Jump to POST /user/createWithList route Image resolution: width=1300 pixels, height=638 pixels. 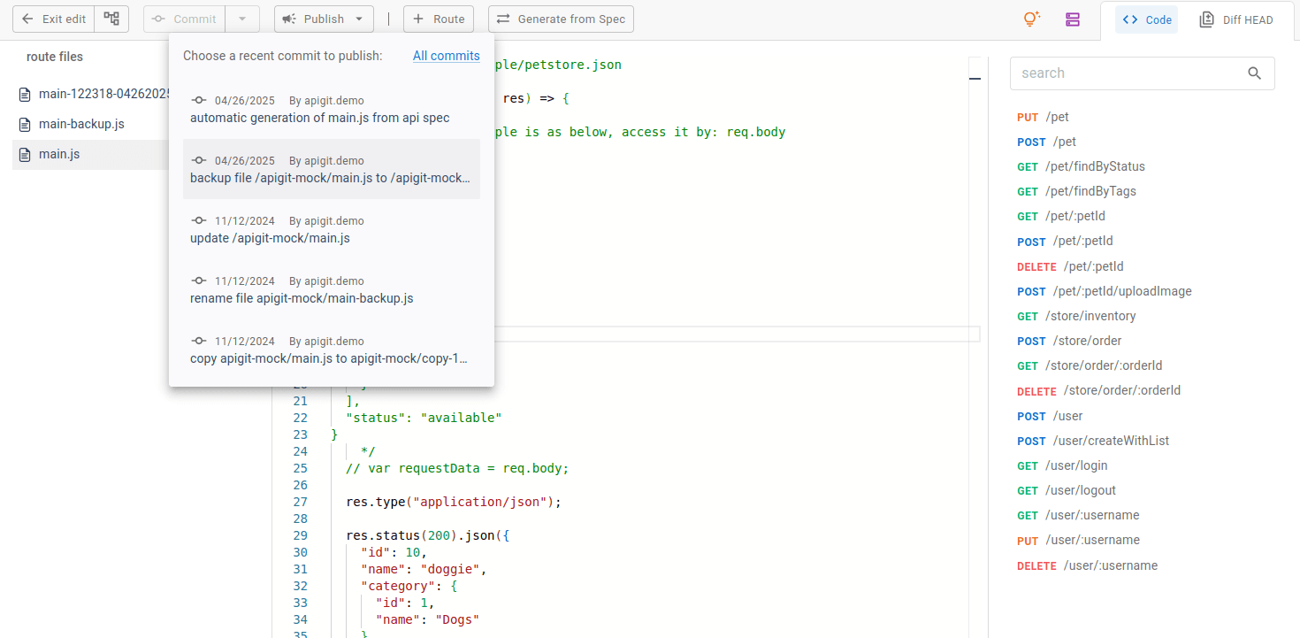tap(1093, 441)
